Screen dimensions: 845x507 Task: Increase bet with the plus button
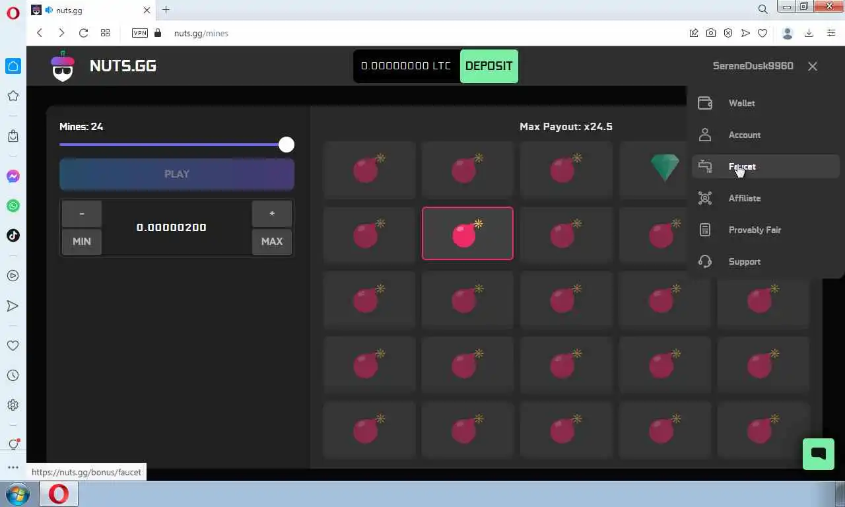(x=272, y=214)
